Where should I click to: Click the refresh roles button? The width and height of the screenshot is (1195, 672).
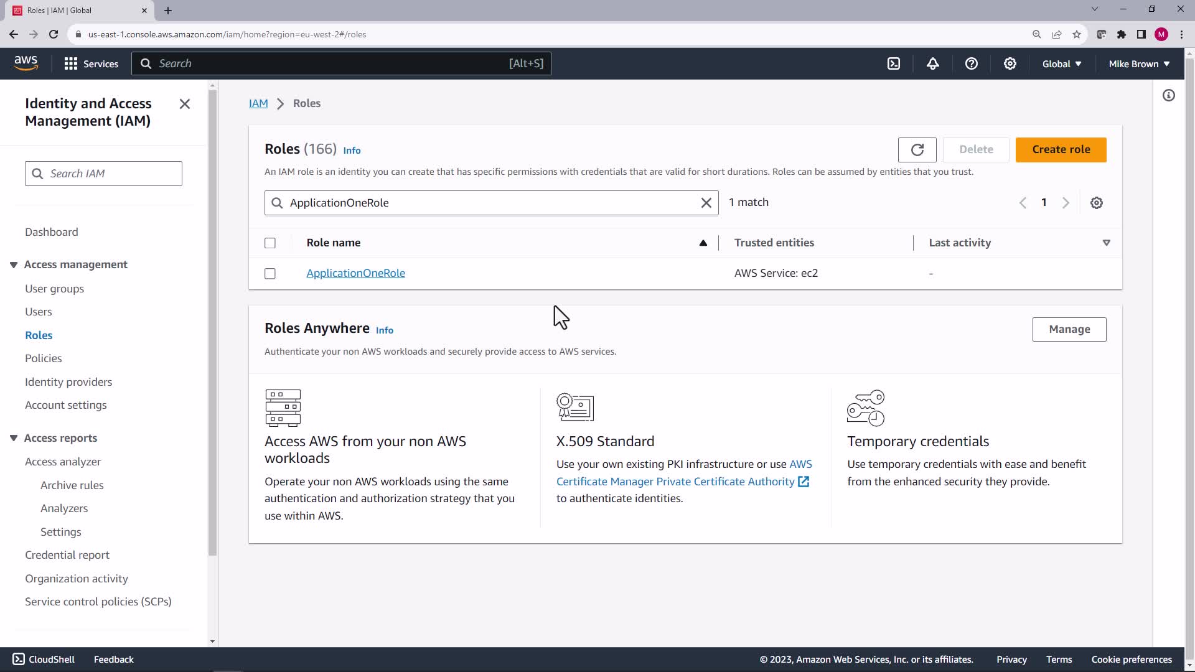tap(917, 150)
